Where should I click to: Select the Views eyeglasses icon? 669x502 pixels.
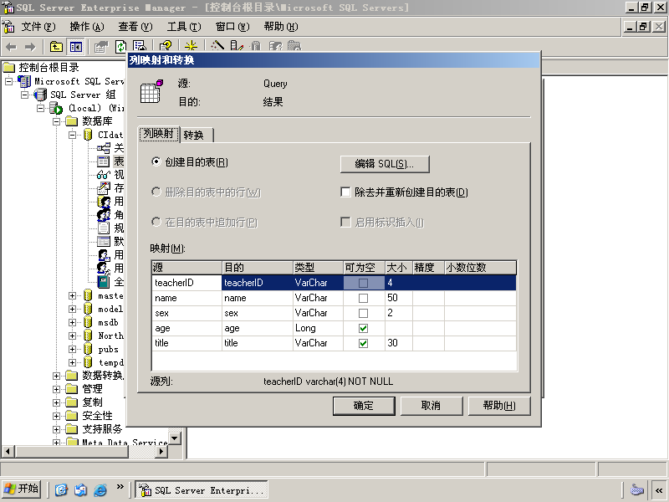pyautogui.click(x=103, y=175)
